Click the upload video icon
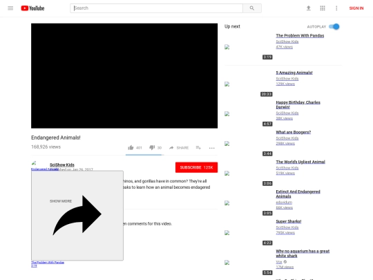The image size is (373, 280). 309,8
